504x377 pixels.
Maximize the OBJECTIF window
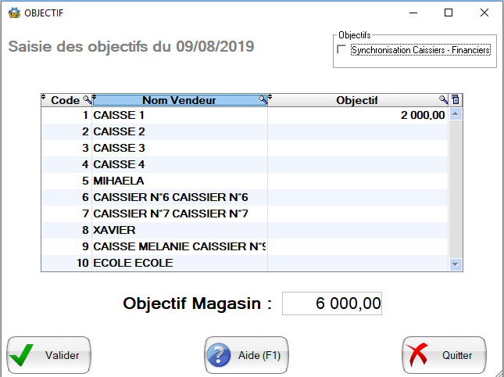pos(449,13)
